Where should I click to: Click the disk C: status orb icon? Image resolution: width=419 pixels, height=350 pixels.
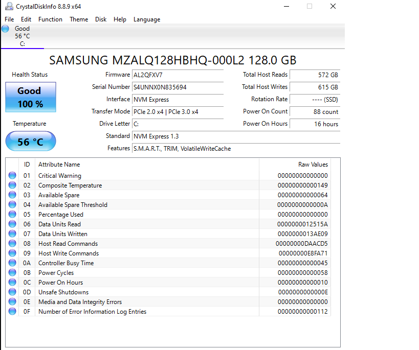pos(5,29)
